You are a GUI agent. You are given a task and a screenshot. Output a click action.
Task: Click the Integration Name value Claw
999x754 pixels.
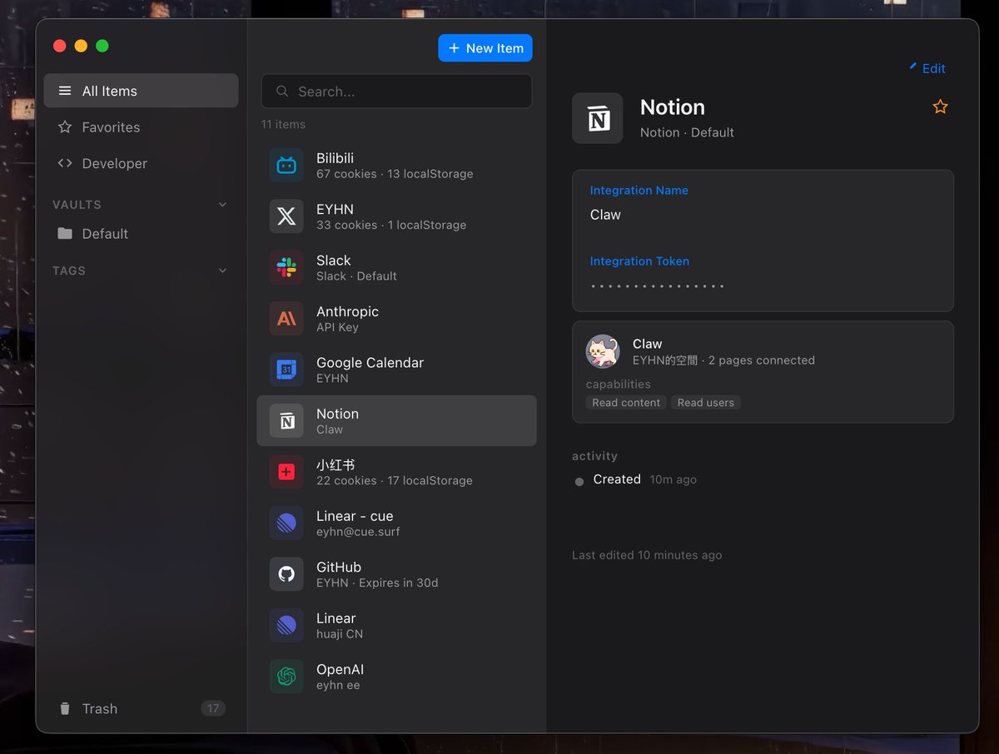[x=605, y=215]
